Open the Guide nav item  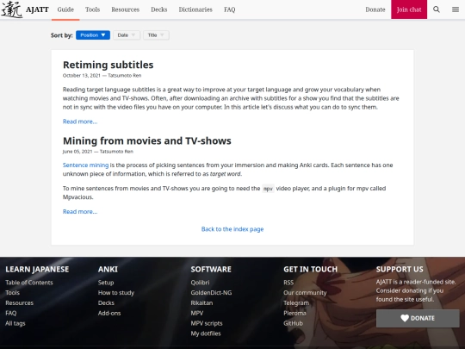pyautogui.click(x=65, y=9)
